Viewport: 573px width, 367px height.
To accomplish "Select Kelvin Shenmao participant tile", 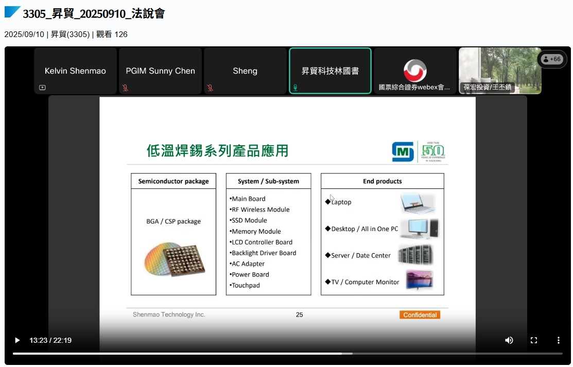I will coord(75,71).
